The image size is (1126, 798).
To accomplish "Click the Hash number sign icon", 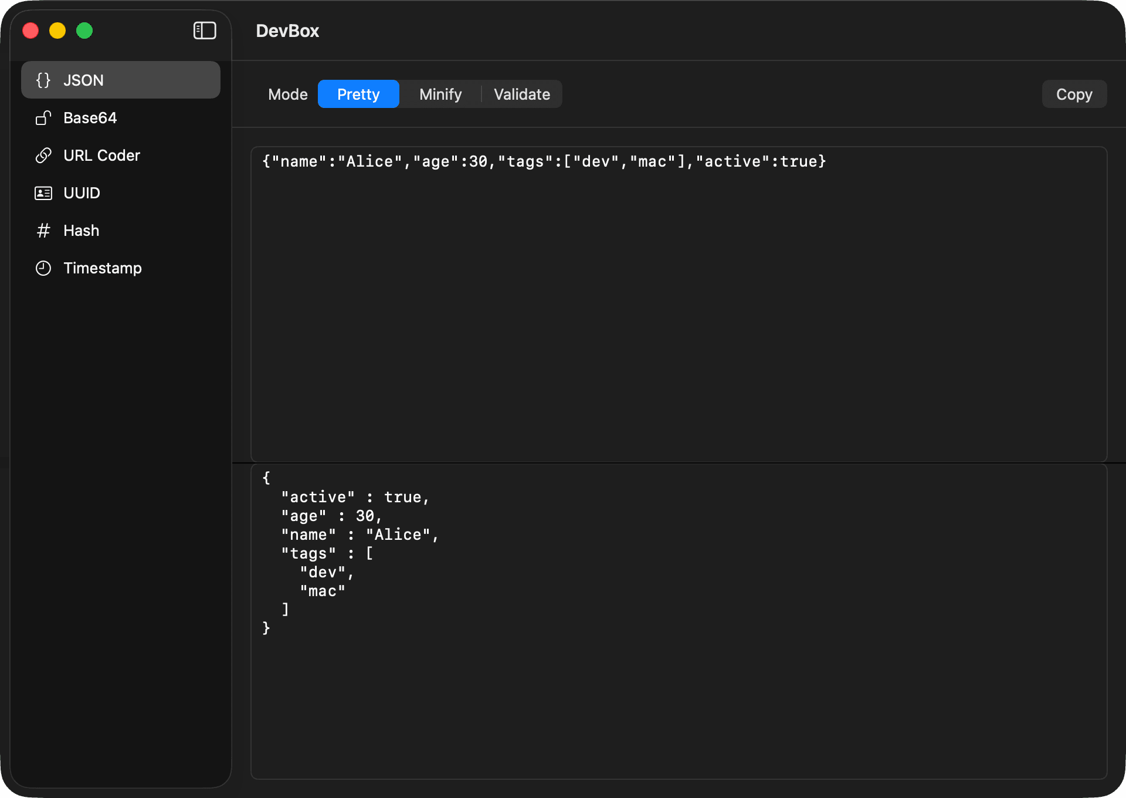I will [43, 231].
